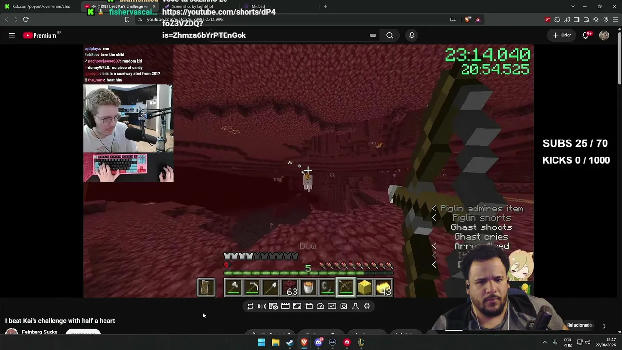Open the tab search dropdown arrow
The width and height of the screenshot is (622, 350).
tap(573, 6)
